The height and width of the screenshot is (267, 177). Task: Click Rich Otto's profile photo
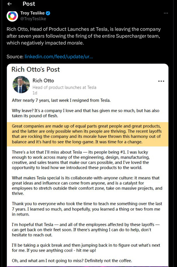click(21, 84)
